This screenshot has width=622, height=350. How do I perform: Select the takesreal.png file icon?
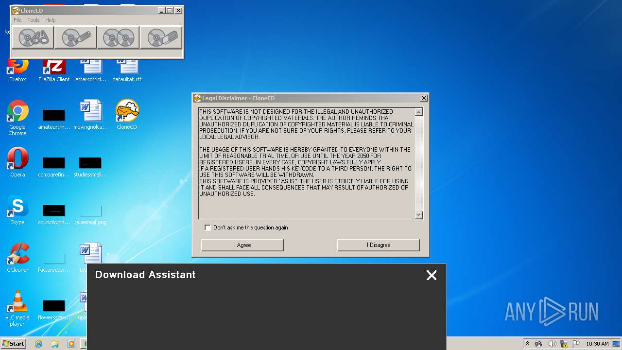90,214
